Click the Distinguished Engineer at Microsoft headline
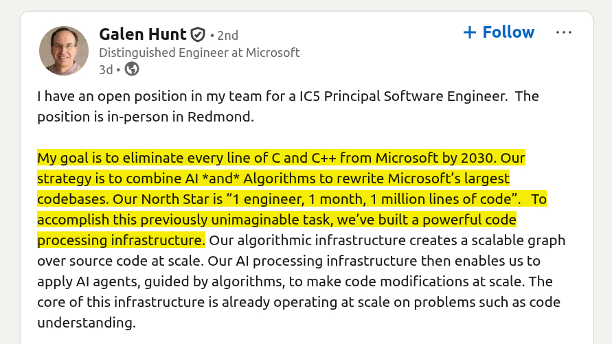Viewport: 612px width, 344px height. (199, 53)
